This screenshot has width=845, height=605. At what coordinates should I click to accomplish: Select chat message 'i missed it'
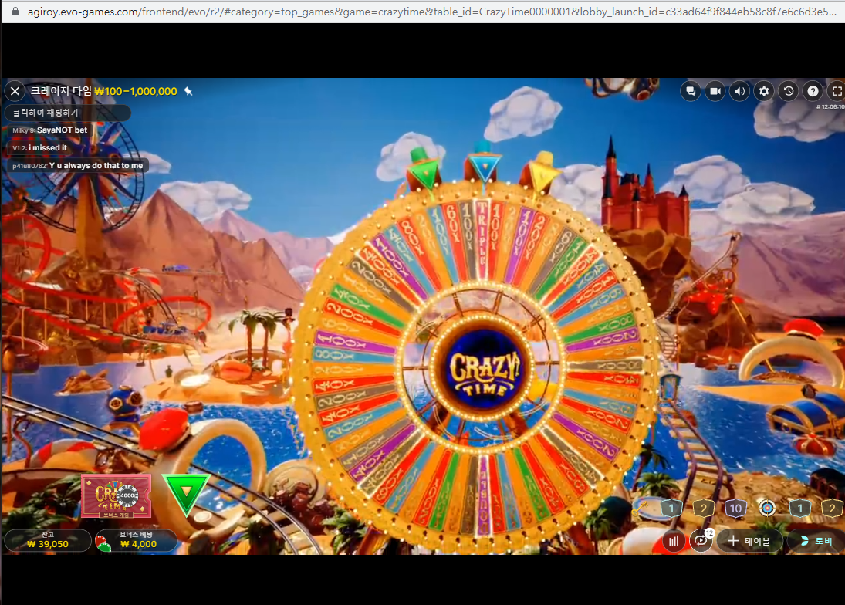coord(48,147)
